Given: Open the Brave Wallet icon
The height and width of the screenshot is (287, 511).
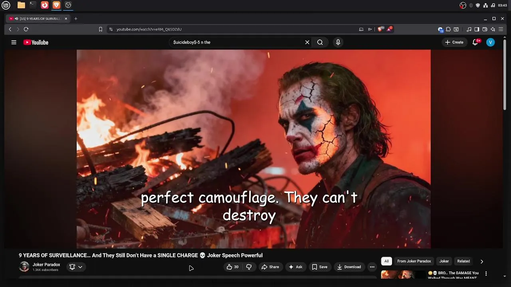Looking at the screenshot, I should (x=485, y=29).
